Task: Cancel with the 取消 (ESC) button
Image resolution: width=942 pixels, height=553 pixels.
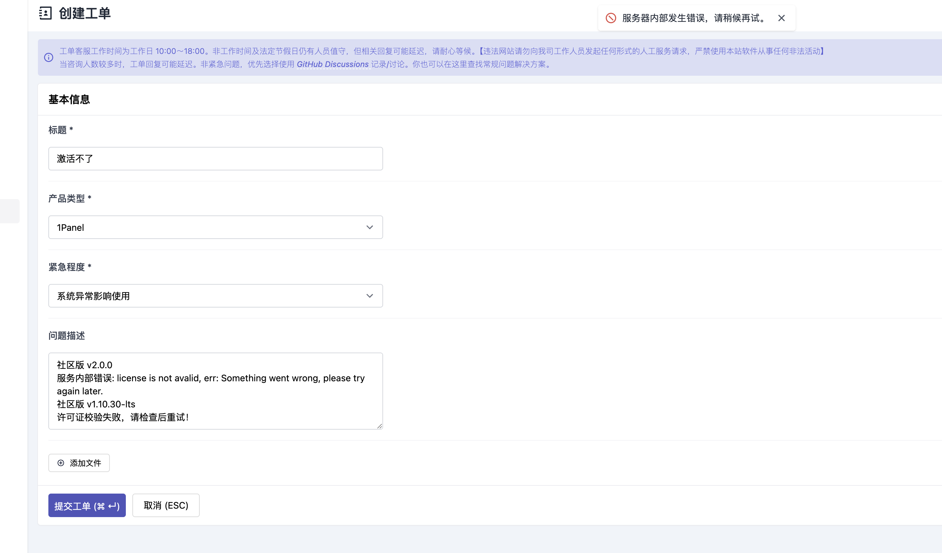Action: tap(166, 506)
